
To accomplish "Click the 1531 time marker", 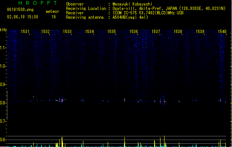I will coord(25,32).
